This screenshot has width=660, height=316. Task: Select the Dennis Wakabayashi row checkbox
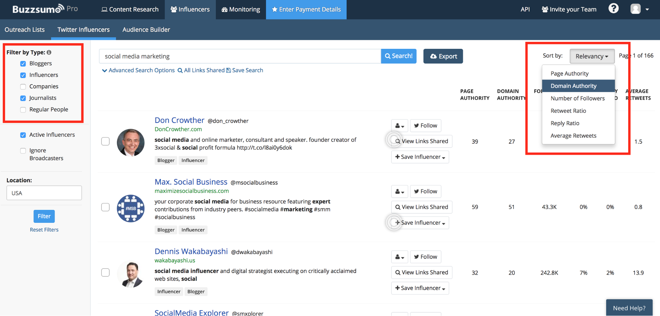105,272
